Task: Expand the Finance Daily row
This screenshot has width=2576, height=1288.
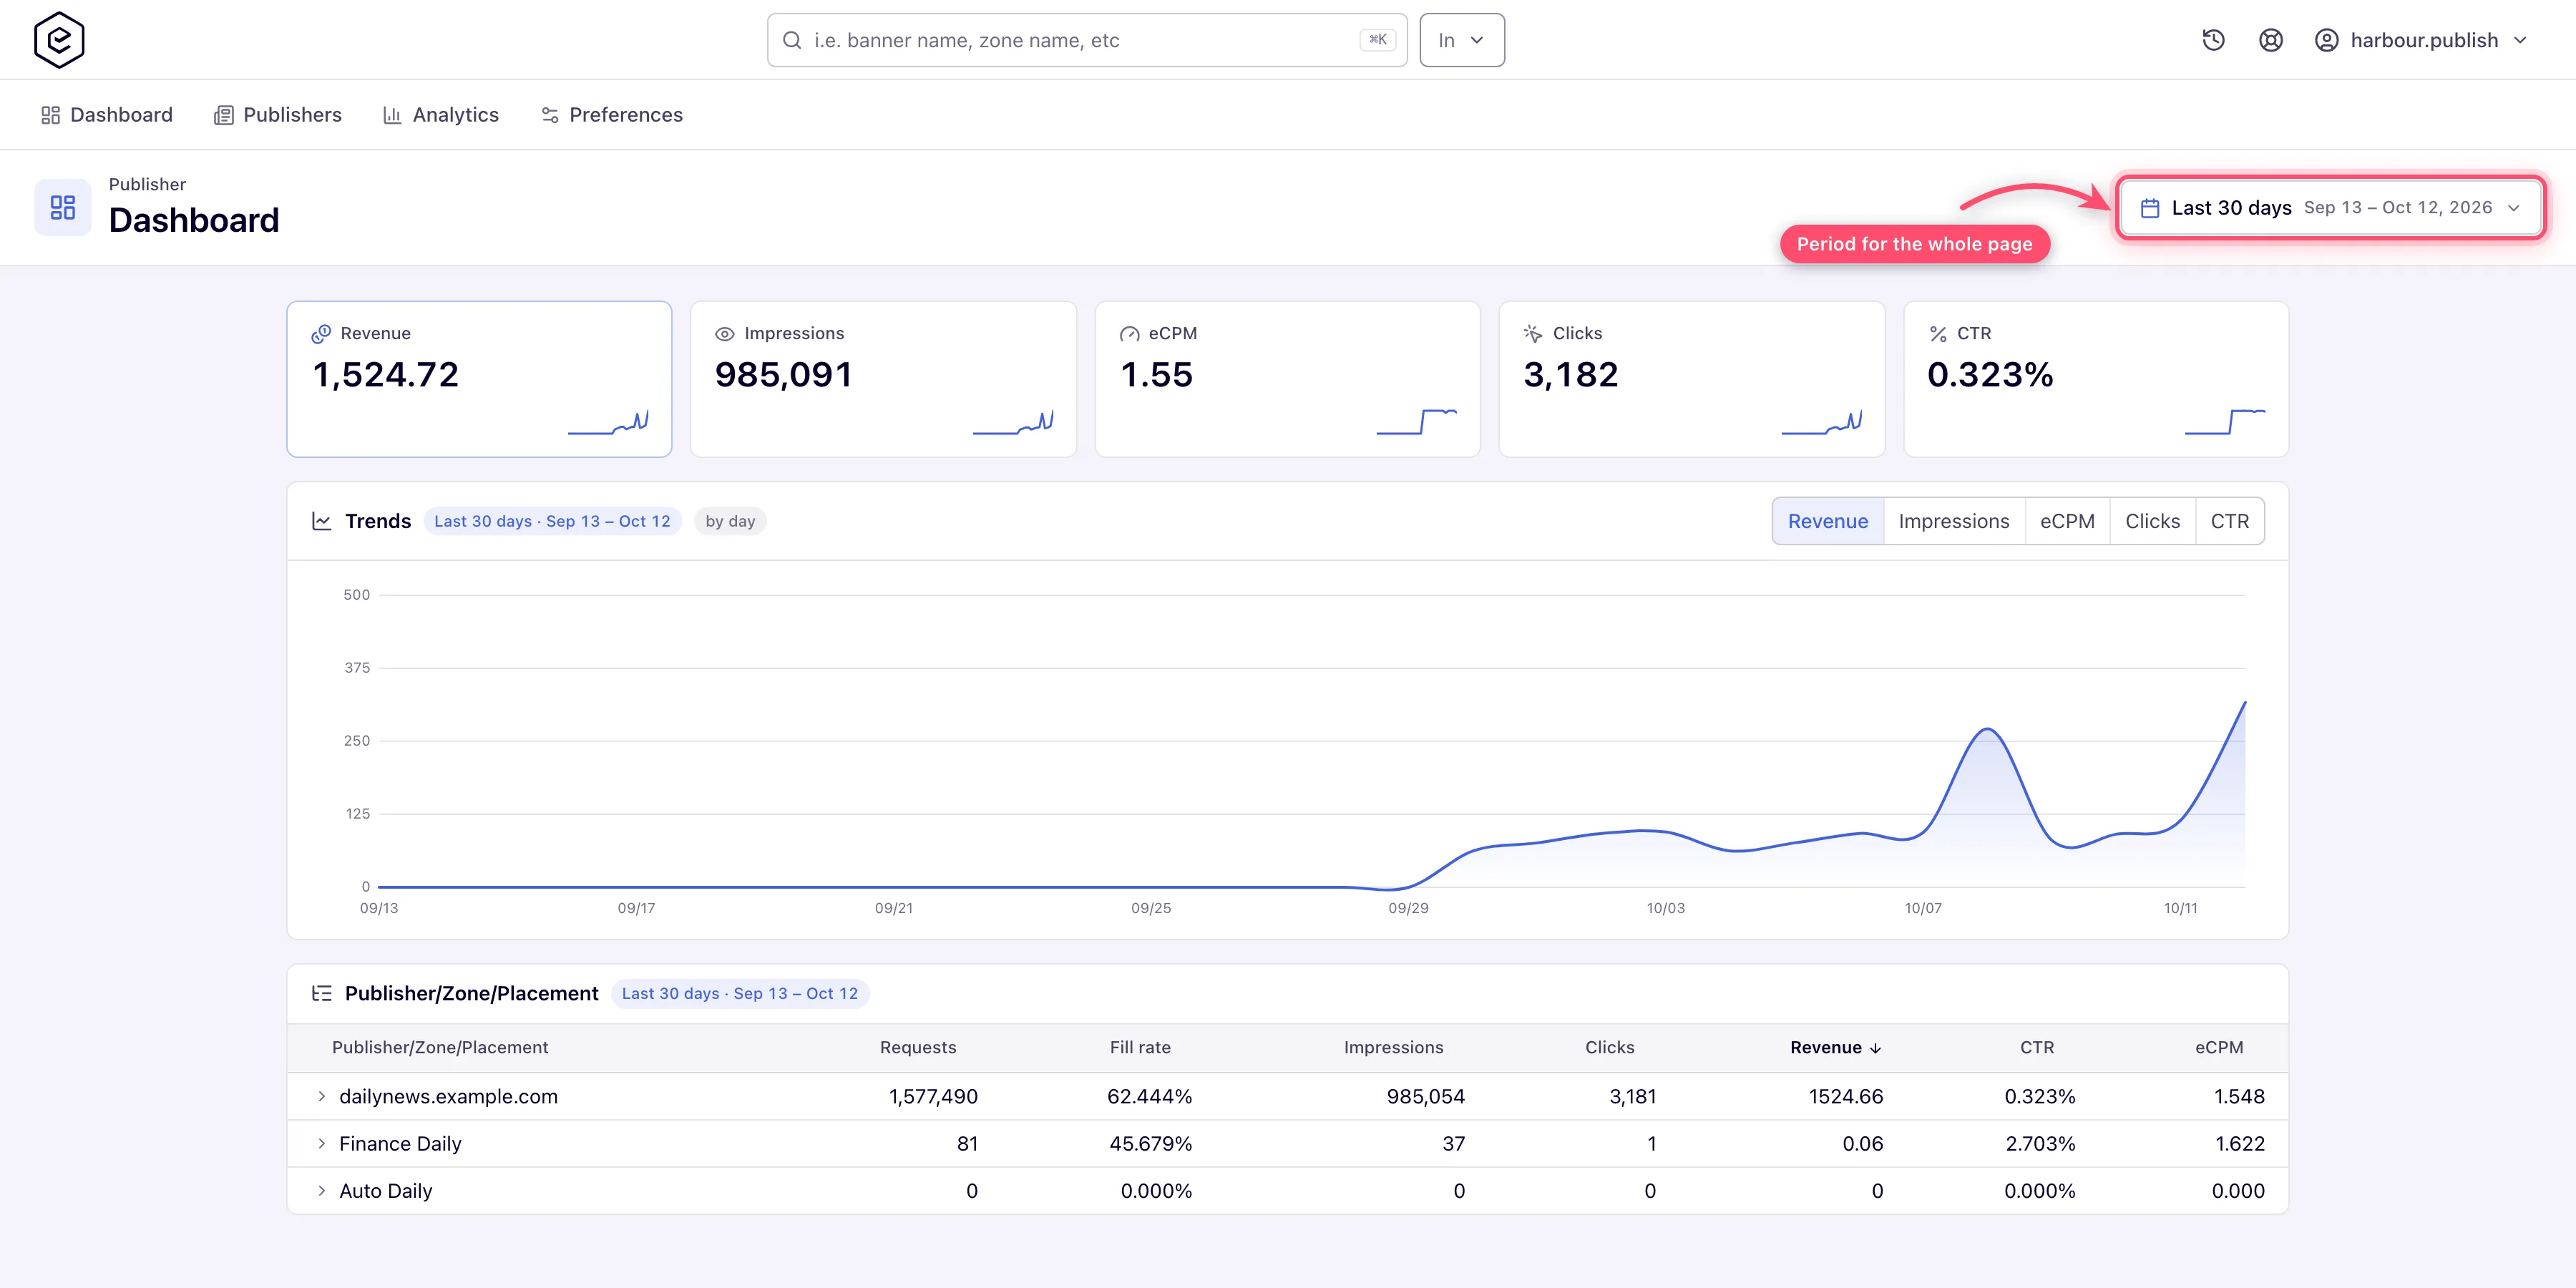Action: tap(321, 1143)
